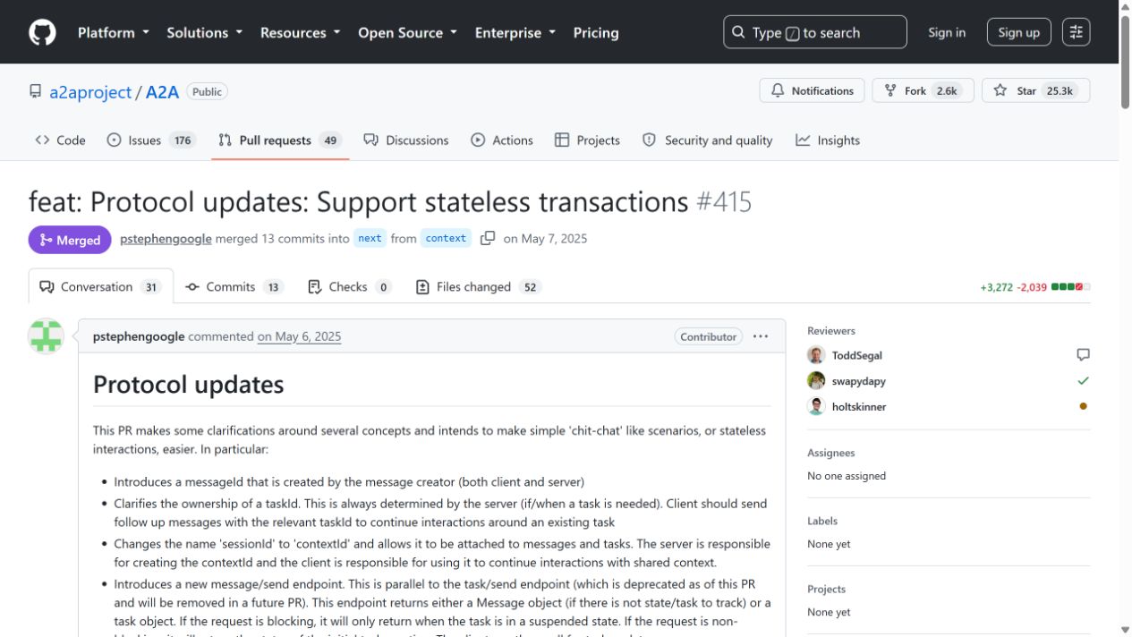Click pstephengoogle's green avatar
Image resolution: width=1132 pixels, height=637 pixels.
46,336
